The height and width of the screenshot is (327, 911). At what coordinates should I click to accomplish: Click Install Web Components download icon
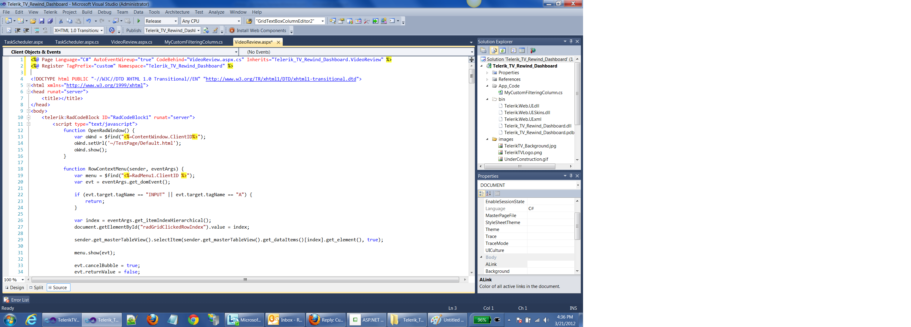(x=232, y=31)
